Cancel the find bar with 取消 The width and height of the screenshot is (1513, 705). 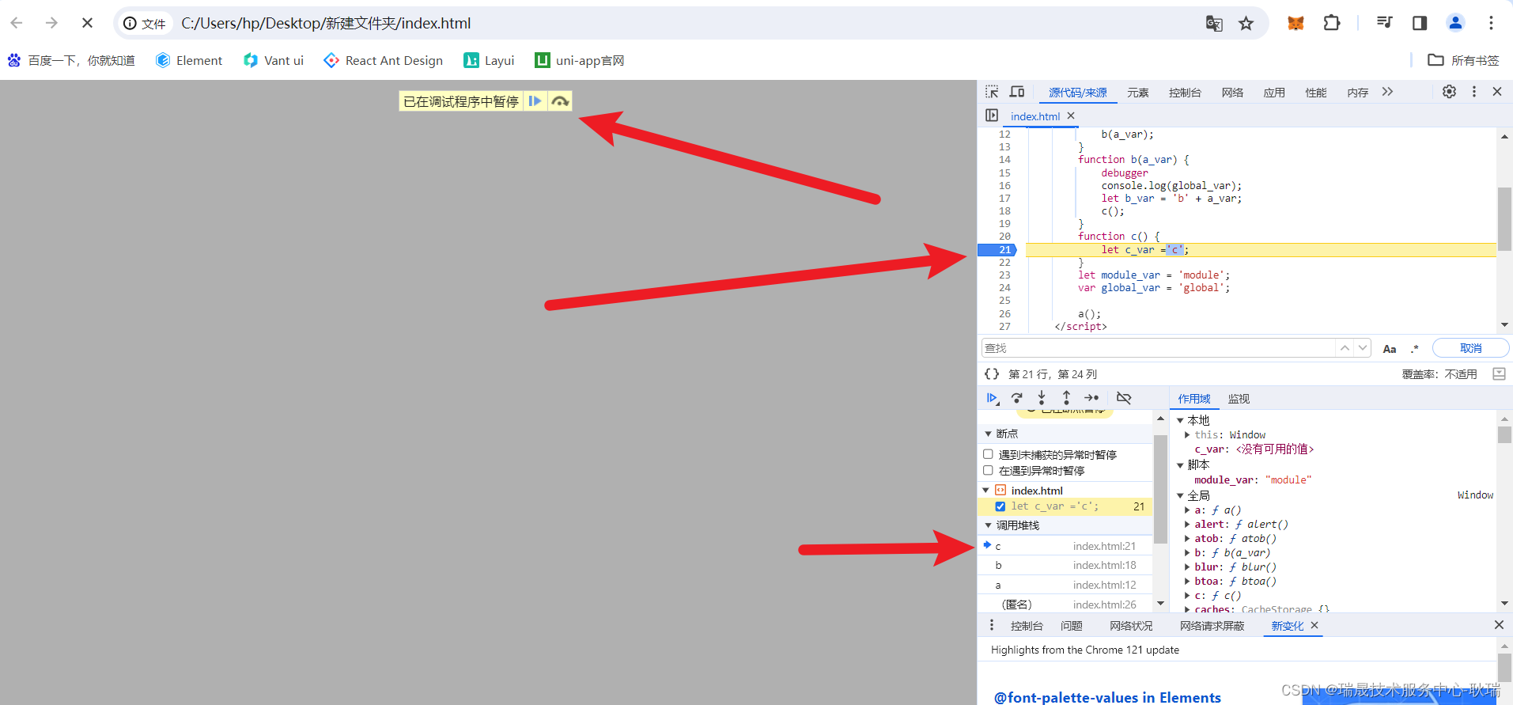1471,348
